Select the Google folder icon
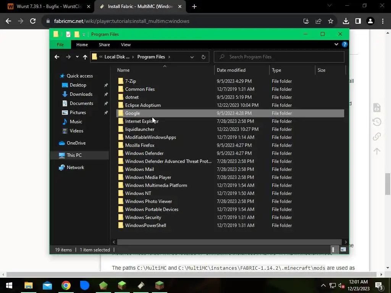The image size is (391, 293). coord(121,113)
